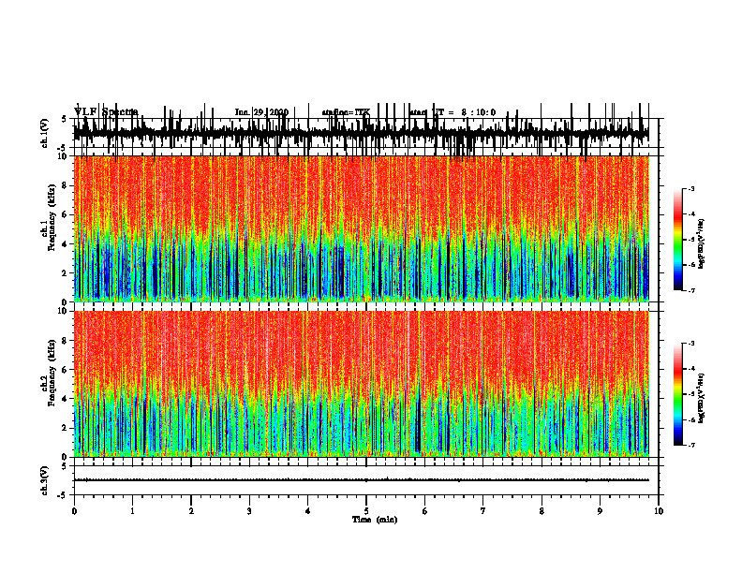Click the '-3' label on ch.1 color bar
Image resolution: width=742 pixels, height=573 pixels.
[690, 188]
